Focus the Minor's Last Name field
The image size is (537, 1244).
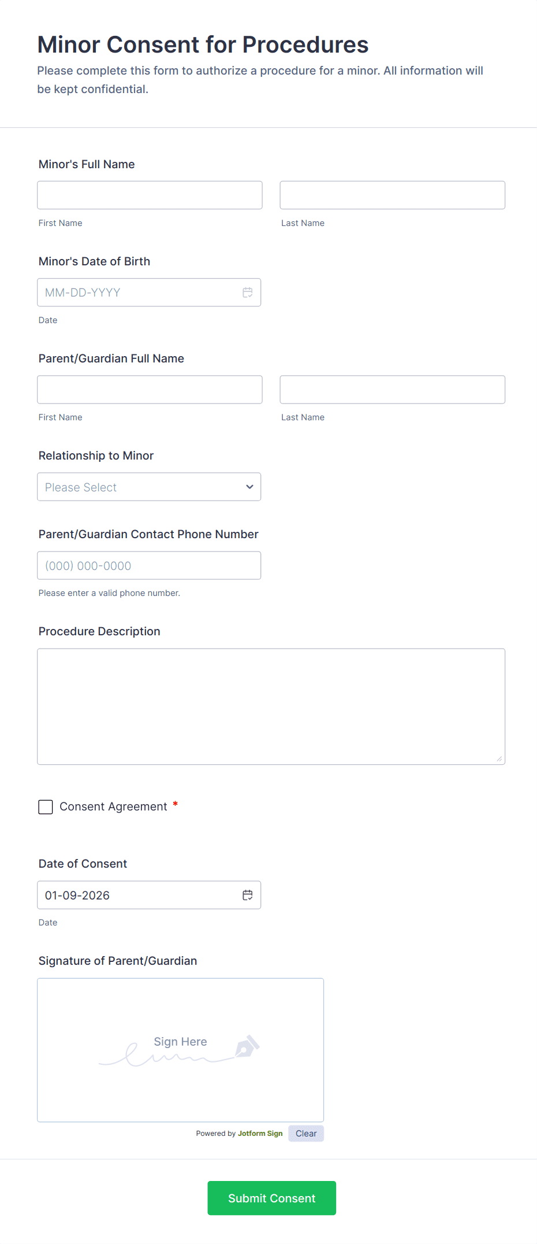click(392, 195)
